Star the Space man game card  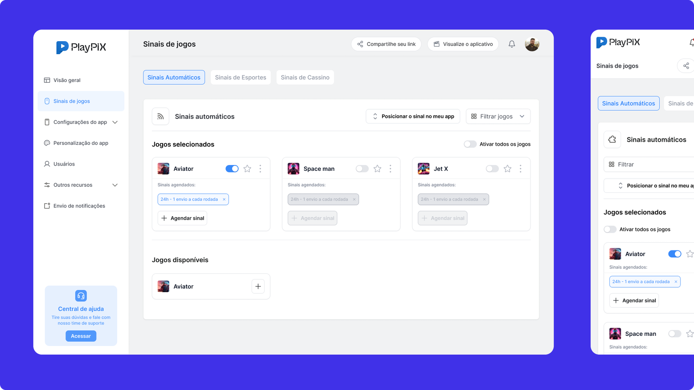click(x=377, y=169)
